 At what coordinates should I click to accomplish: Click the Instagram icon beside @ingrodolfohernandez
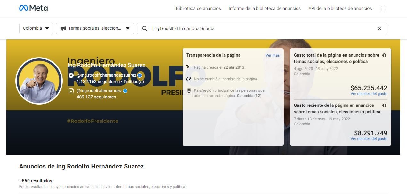[71, 91]
